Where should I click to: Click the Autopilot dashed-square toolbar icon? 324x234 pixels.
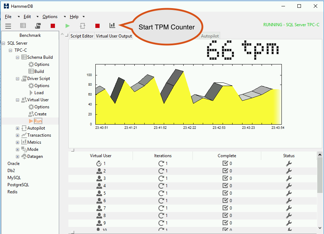[83, 26]
